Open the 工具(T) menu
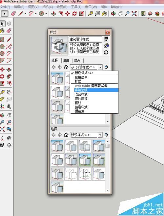164x216 pixels. (76, 7)
